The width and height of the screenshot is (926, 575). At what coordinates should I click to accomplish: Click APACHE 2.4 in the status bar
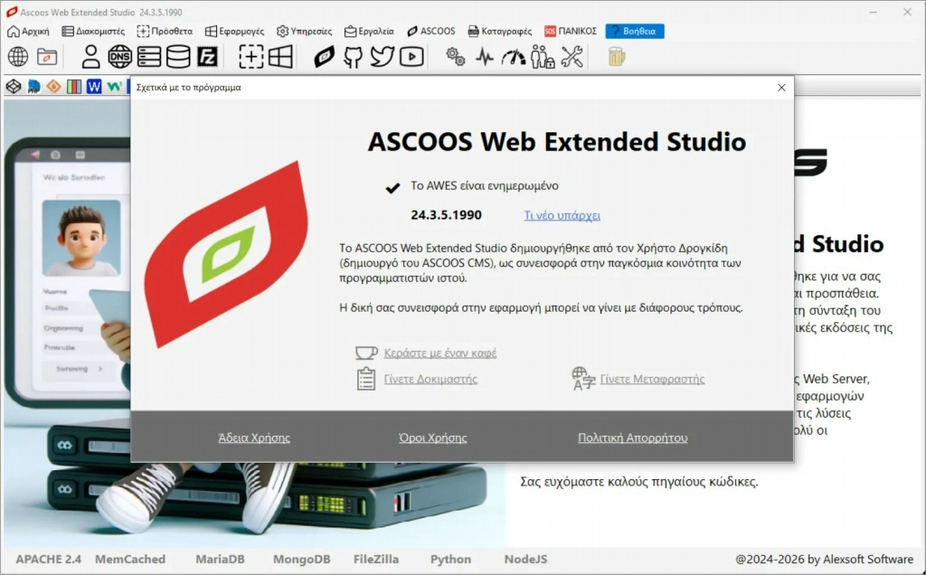point(47,559)
